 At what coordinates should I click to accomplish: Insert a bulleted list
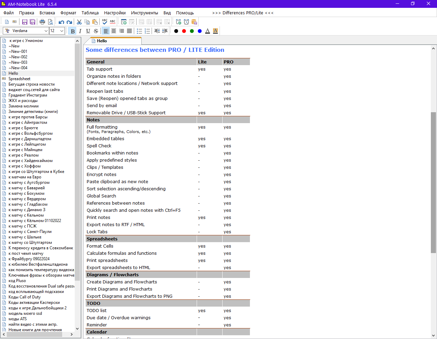click(139, 31)
